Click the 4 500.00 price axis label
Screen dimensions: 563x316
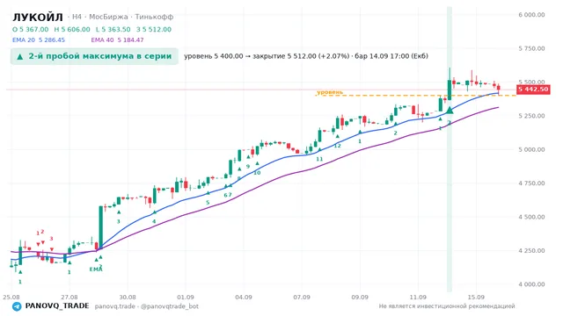[x=531, y=217]
